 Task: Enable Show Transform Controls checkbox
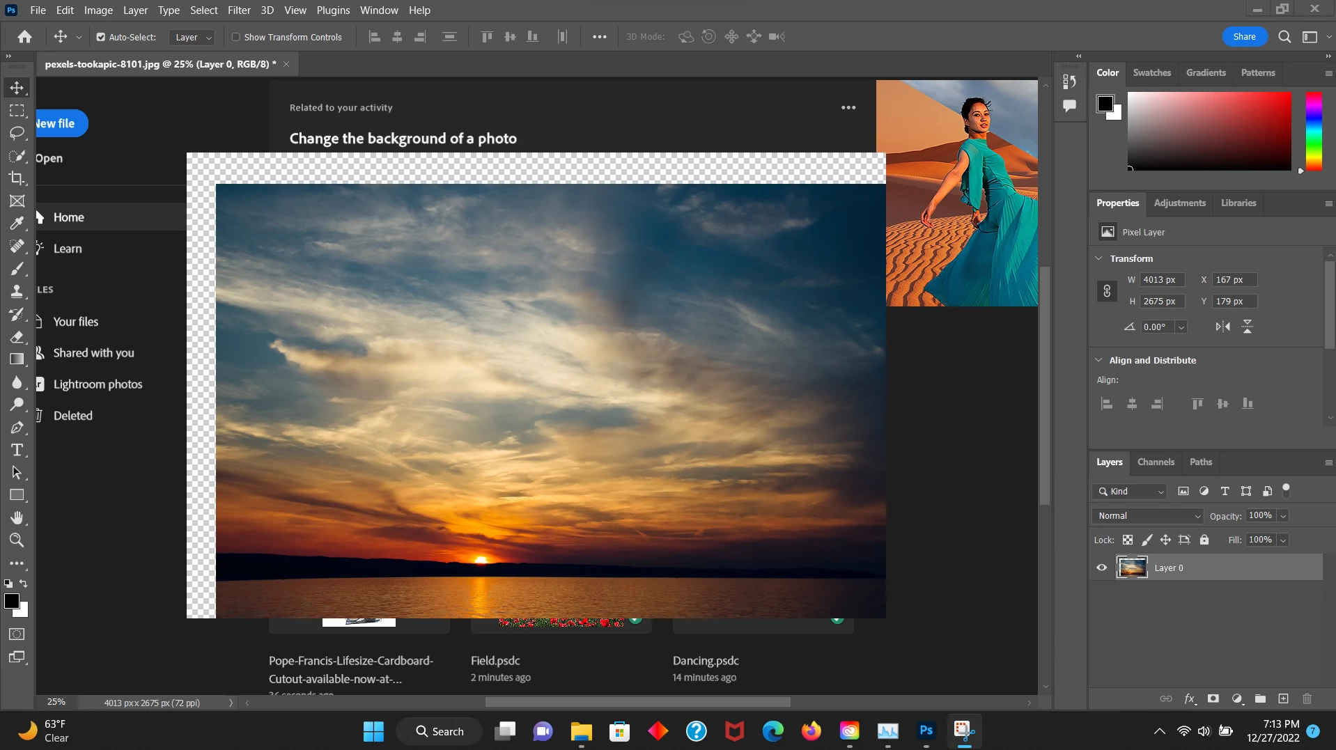235,37
